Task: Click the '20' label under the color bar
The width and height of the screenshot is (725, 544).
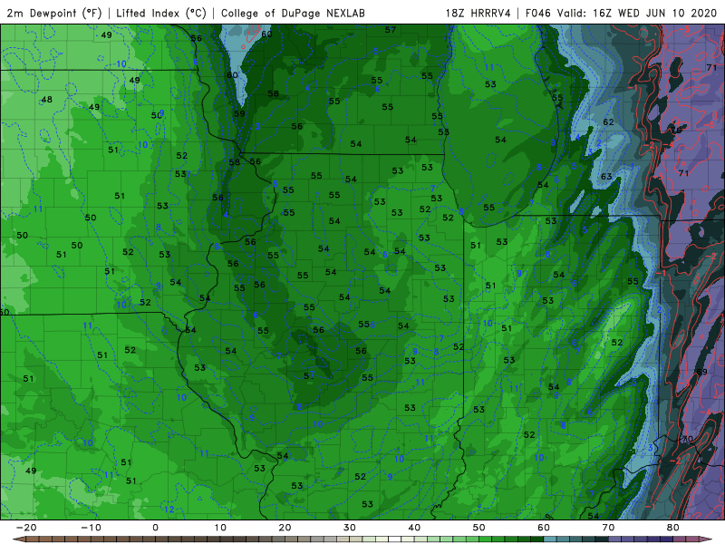Action: tap(285, 528)
